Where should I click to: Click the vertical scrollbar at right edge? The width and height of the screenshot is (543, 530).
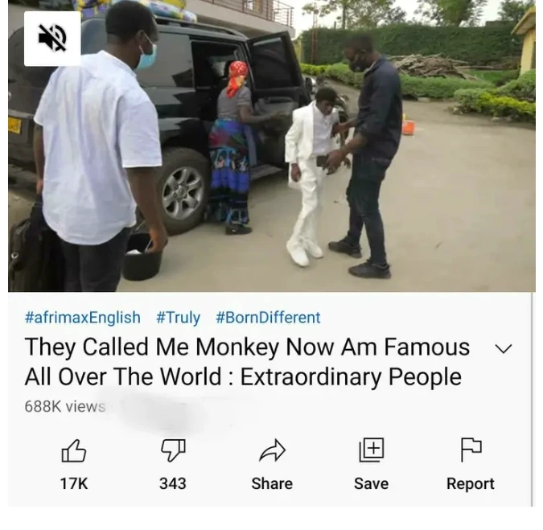533,399
